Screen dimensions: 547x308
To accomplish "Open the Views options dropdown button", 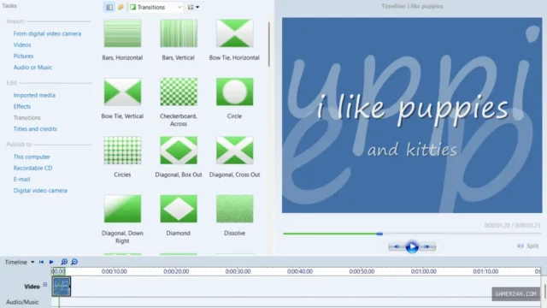I will tap(193, 7).
